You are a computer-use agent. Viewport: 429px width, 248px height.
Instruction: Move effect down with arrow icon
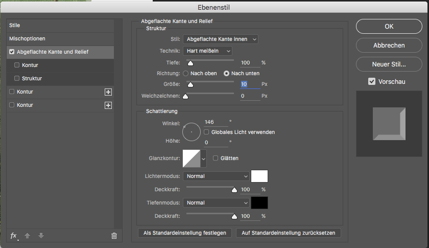[41, 235]
